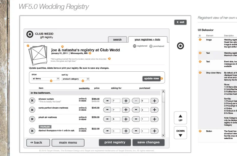
Task: Click the item list scrollbar up arrow
Action: (163, 91)
